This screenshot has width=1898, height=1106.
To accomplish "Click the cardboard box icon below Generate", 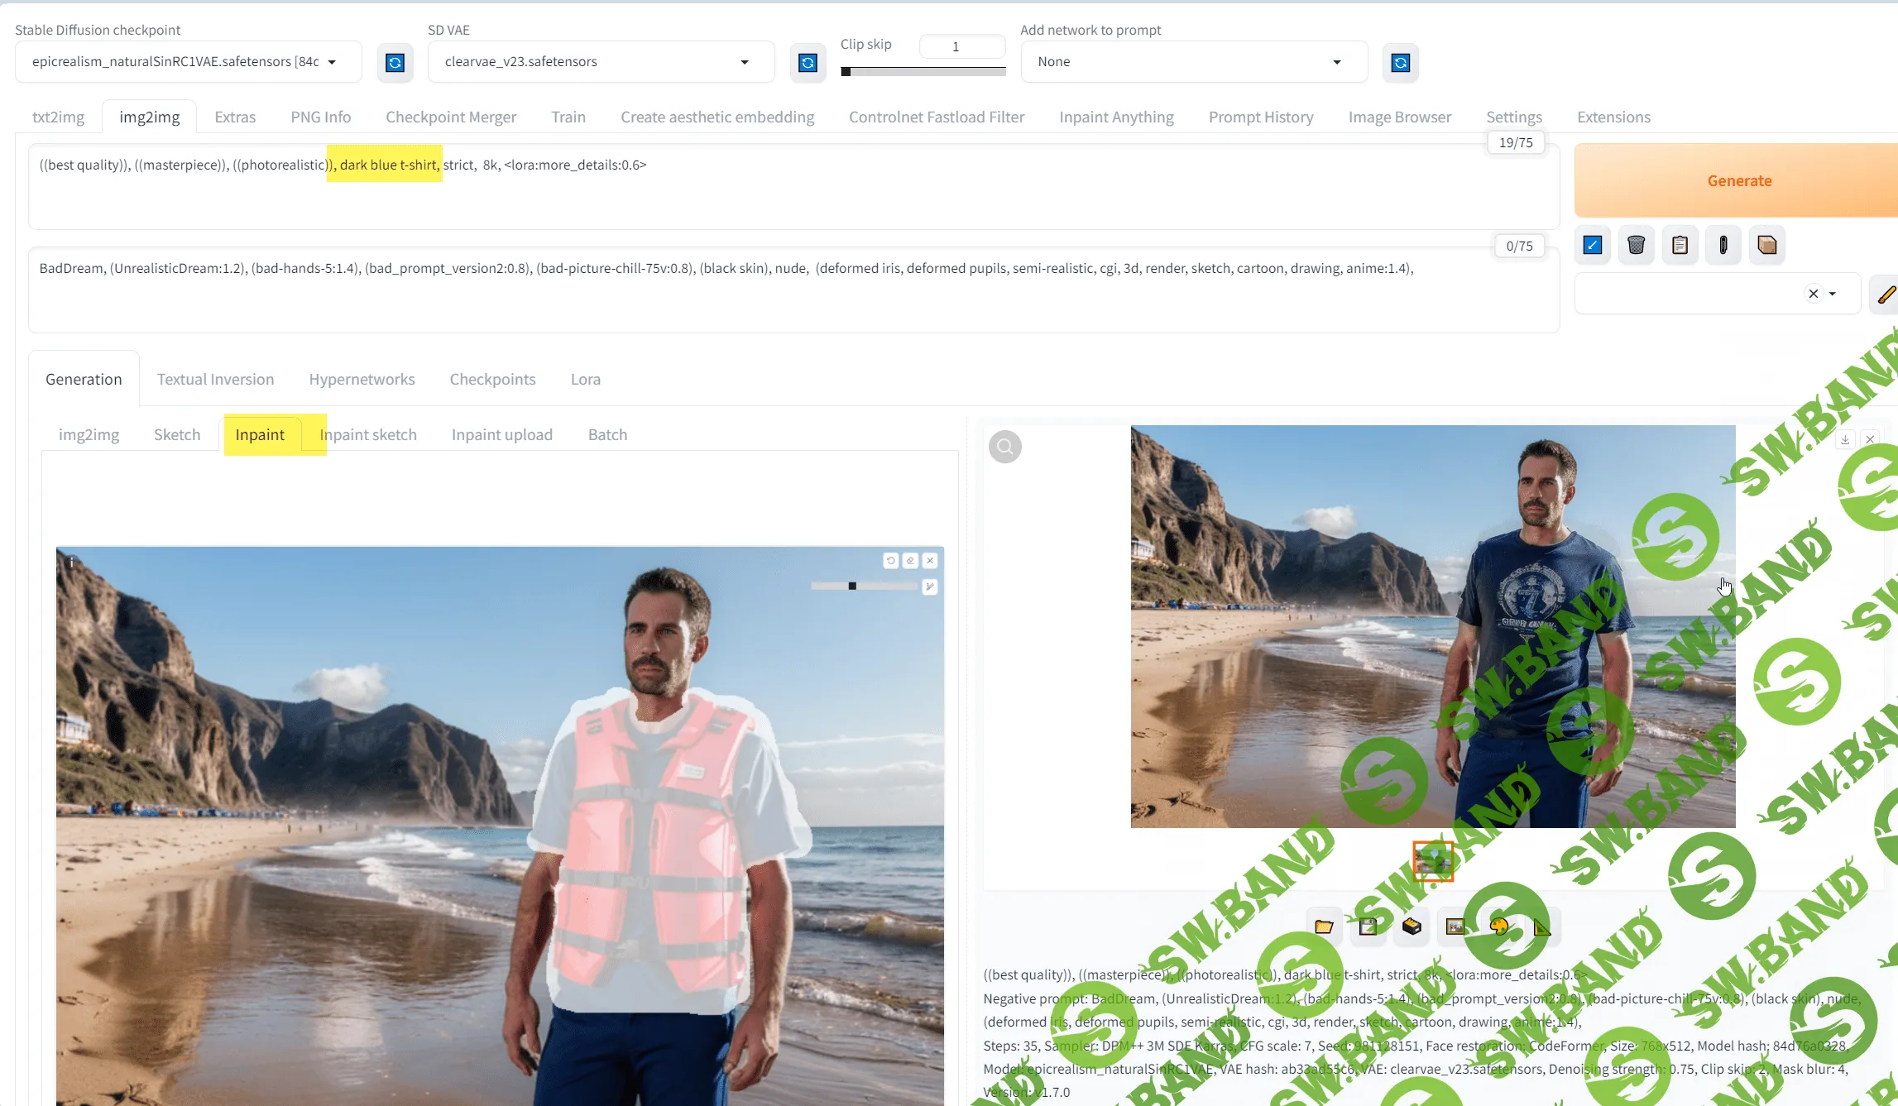I will [x=1766, y=245].
